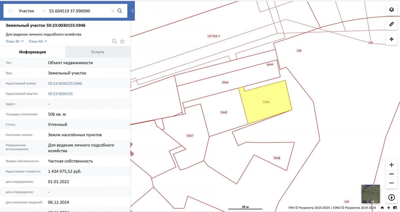Add parcel to favorites with star icon
This screenshot has width=400, height=212.
click(122, 41)
